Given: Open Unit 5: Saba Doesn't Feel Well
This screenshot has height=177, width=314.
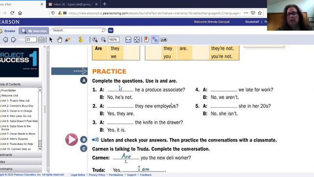Looking at the screenshot, I should click(x=19, y=121).
